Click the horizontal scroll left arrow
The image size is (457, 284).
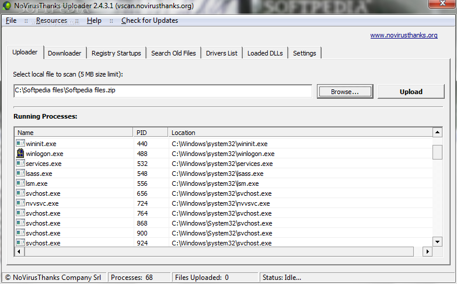pyautogui.click(x=19, y=251)
